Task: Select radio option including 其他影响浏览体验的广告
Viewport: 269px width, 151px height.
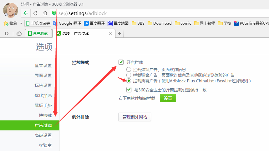Action: 129,75
